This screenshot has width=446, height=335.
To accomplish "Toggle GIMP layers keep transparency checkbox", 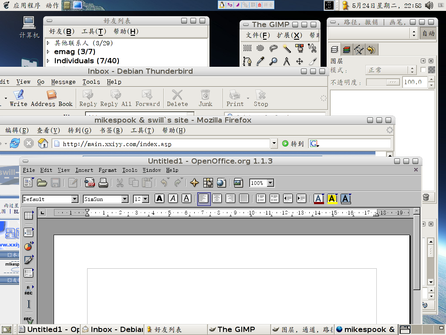I will [x=423, y=70].
